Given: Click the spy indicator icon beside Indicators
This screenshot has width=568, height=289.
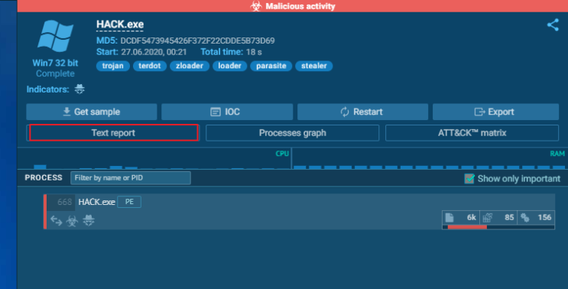Looking at the screenshot, I should tap(80, 89).
